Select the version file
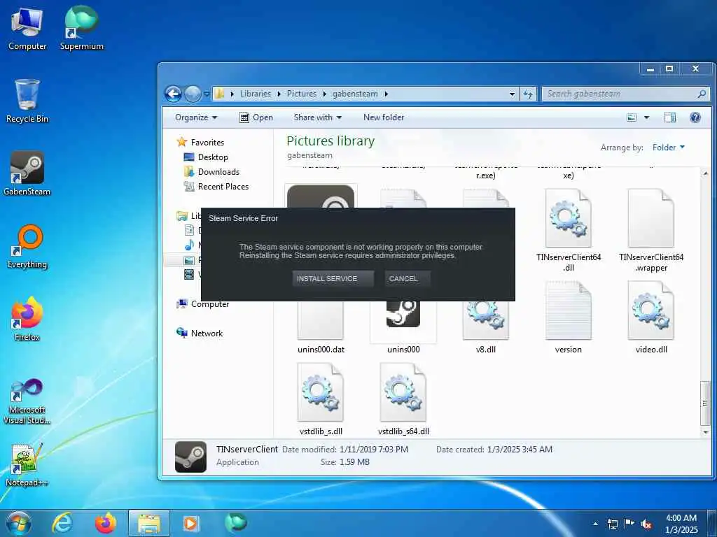Viewport: 717px width, 537px height. [x=569, y=318]
